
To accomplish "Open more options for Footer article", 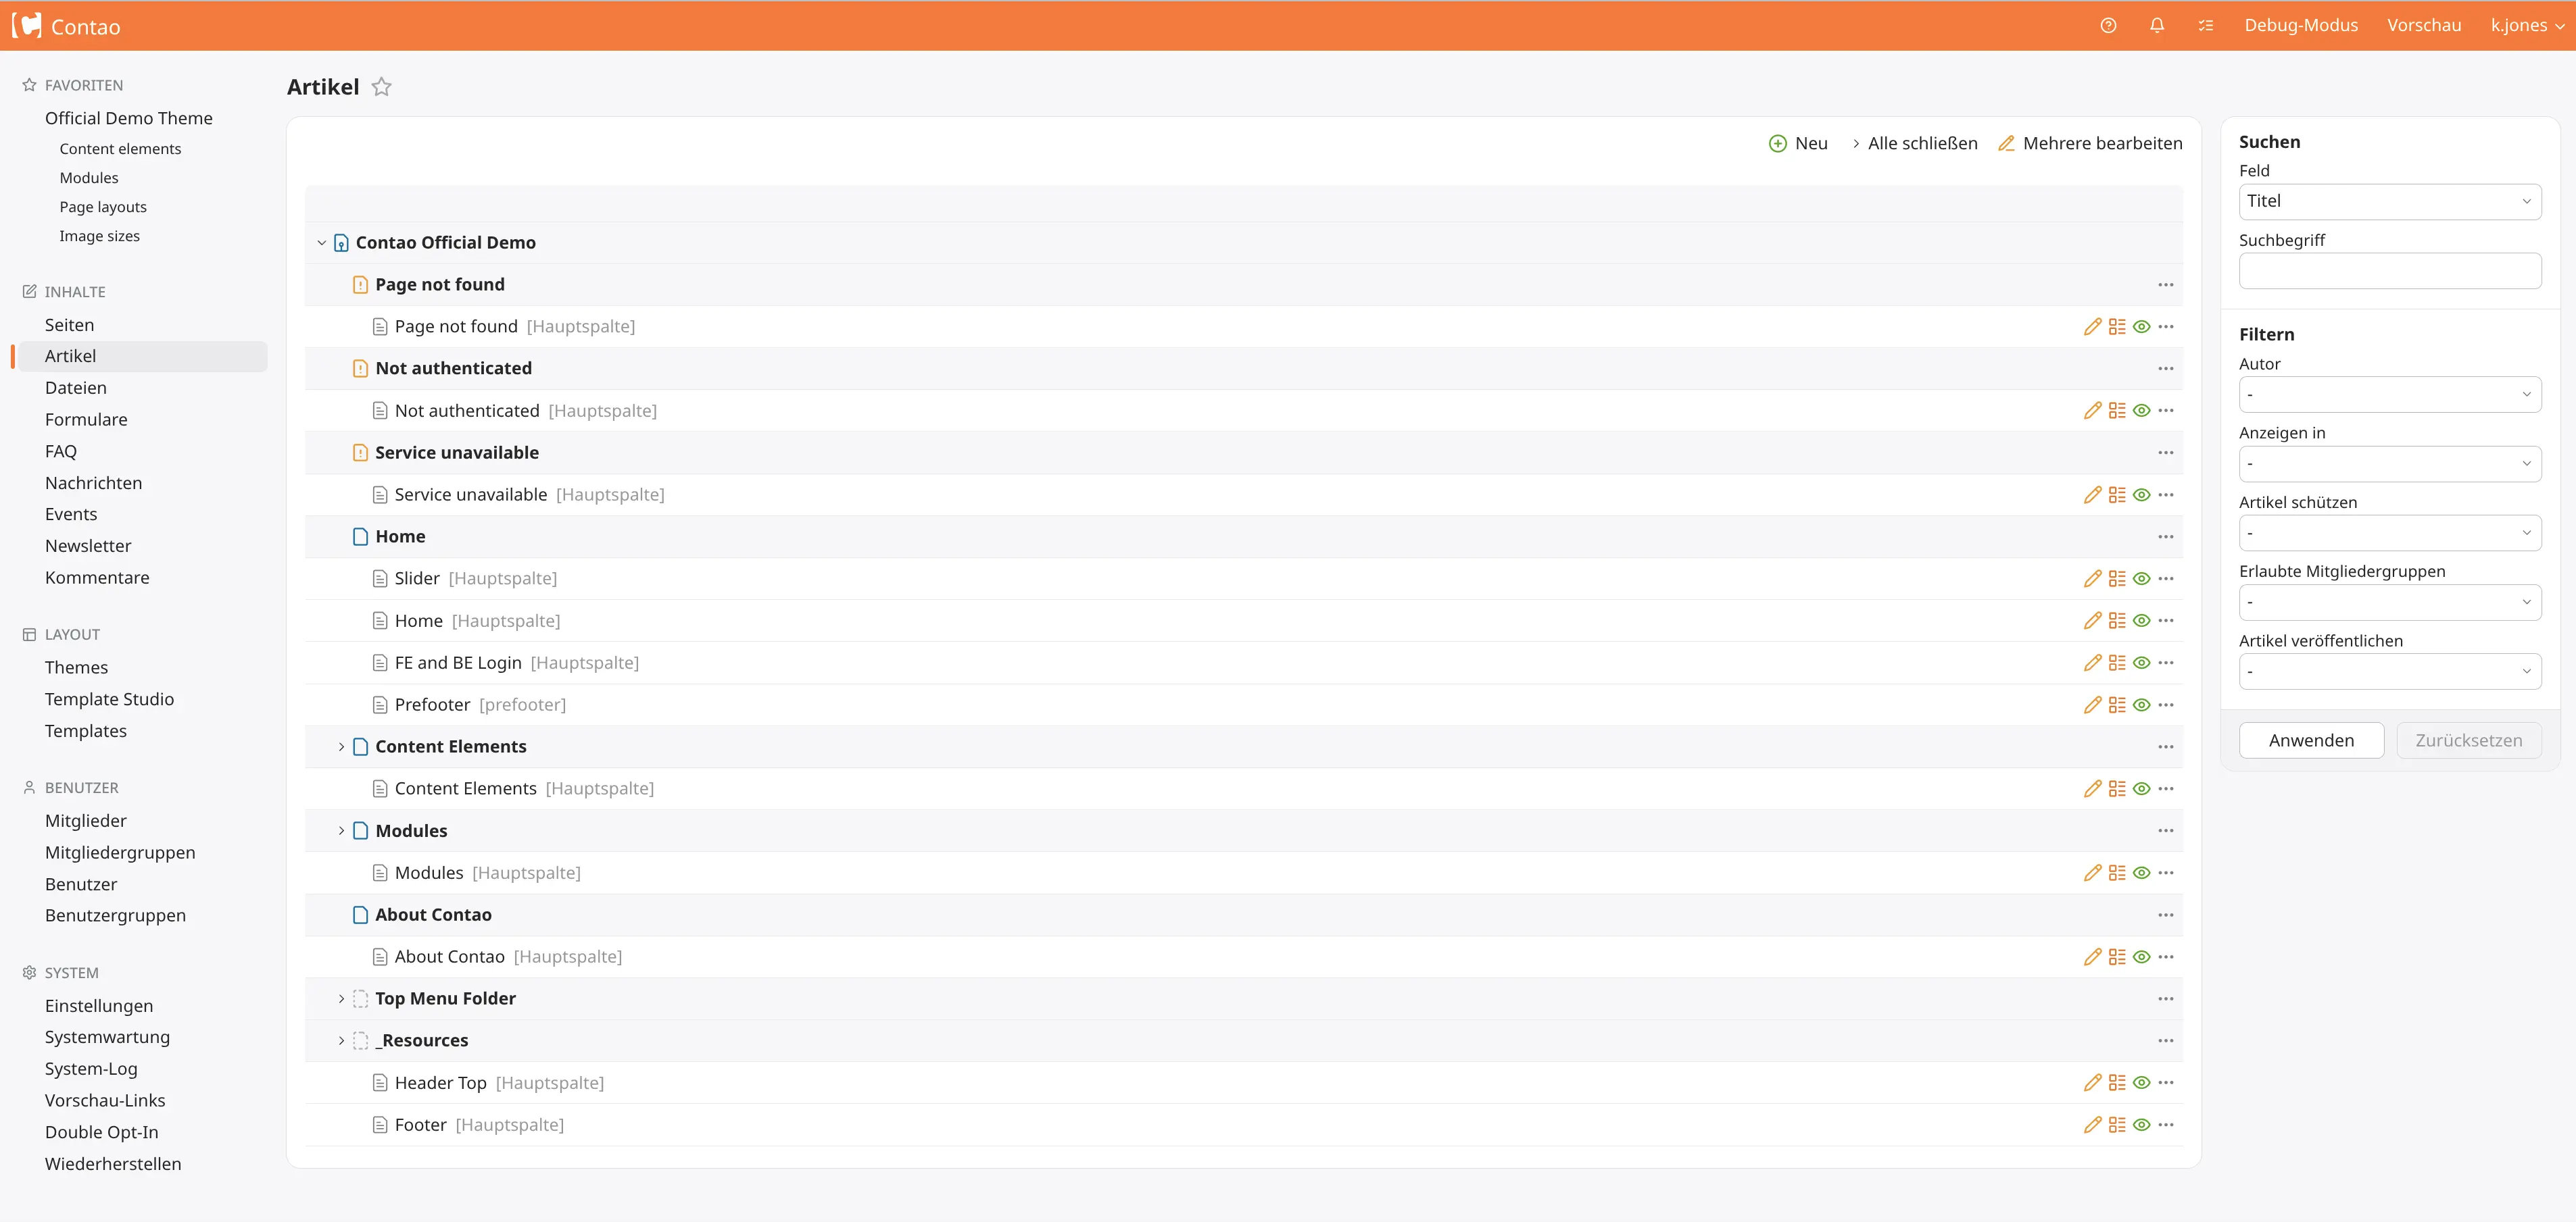I will click(2166, 1124).
